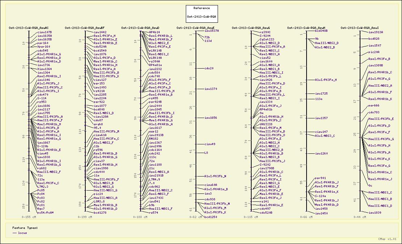Viewport: 402px width, 244px height.
Task: Click the Oat-2013-SxW-RGA_AsuAC map title
Action: tap(29, 28)
